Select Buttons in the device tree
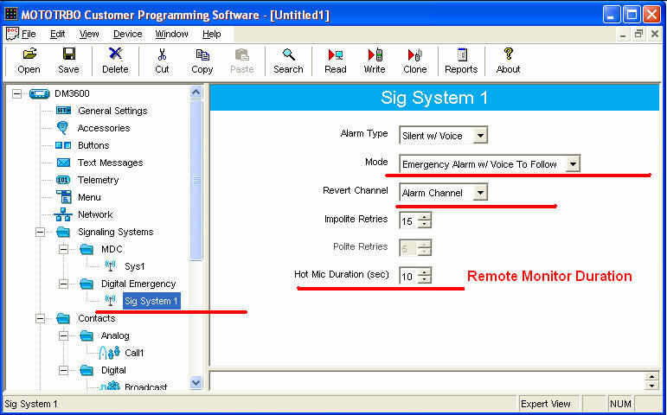The height and width of the screenshot is (415, 667). tap(93, 145)
